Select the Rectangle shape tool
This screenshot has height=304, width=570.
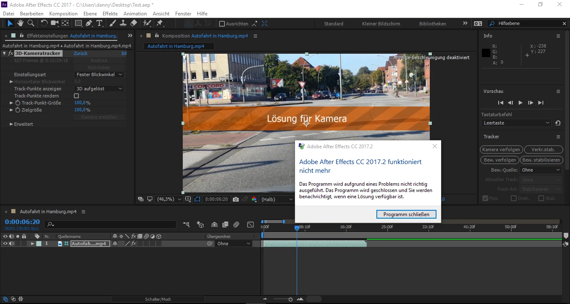pos(78,23)
